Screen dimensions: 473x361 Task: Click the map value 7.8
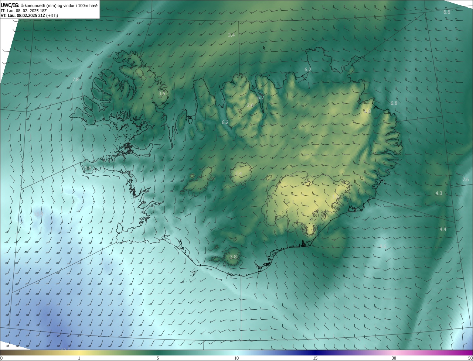coord(75,79)
